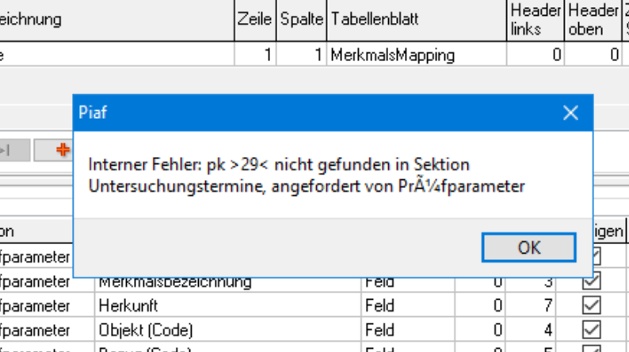Image resolution: width=629 pixels, height=352 pixels.
Task: Toggle the checkbox in the Merkmalsbezeichnung row
Action: (592, 283)
